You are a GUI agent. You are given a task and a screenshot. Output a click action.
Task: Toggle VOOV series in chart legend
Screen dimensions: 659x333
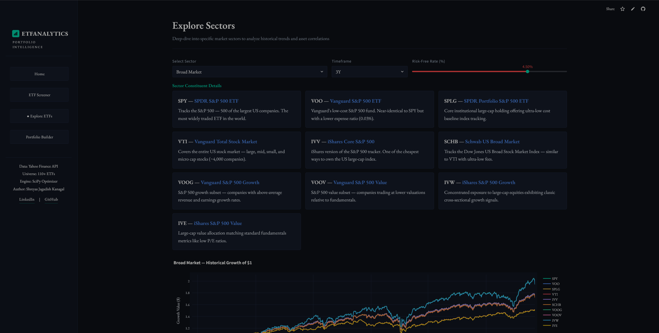click(552, 315)
